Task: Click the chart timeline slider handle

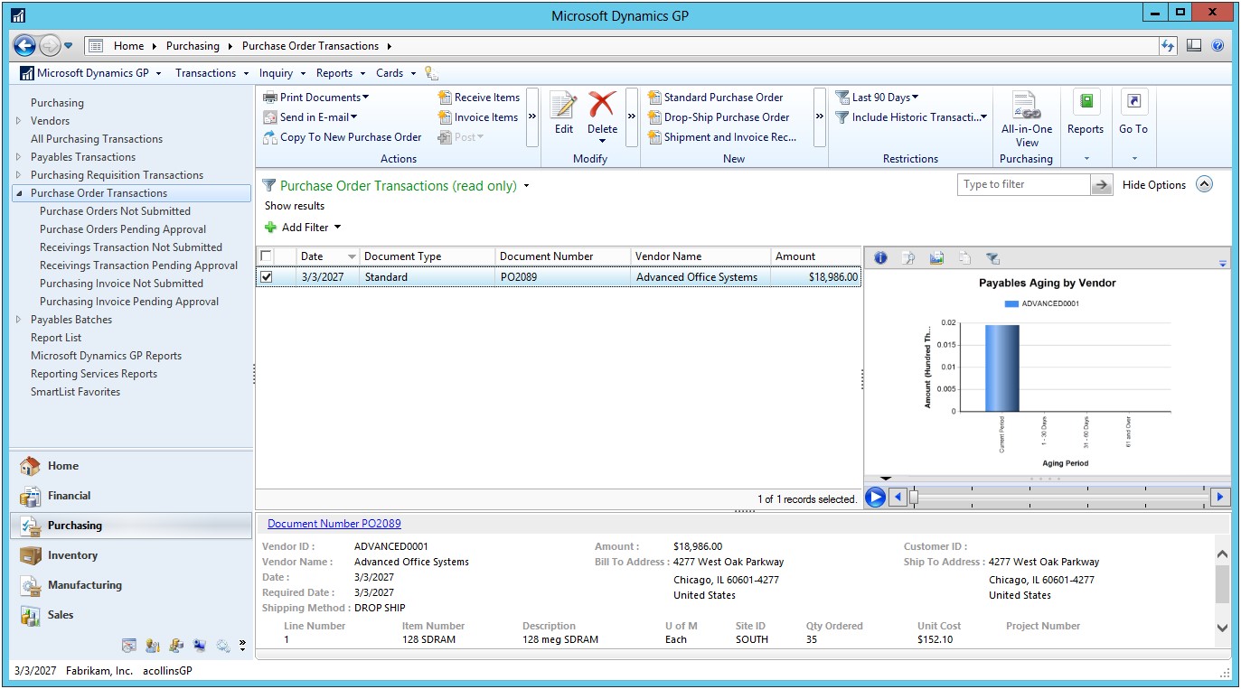Action: (914, 497)
